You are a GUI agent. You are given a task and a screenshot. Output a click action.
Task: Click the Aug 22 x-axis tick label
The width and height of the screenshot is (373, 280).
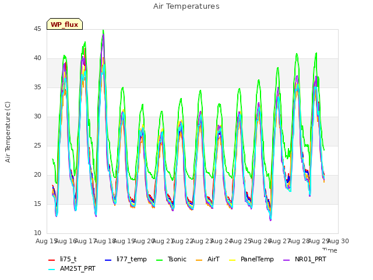[x=182, y=242]
